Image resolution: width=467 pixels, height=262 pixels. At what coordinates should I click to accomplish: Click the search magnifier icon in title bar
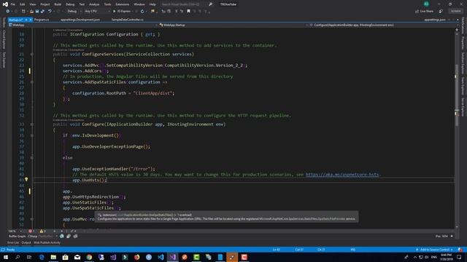[x=211, y=4]
